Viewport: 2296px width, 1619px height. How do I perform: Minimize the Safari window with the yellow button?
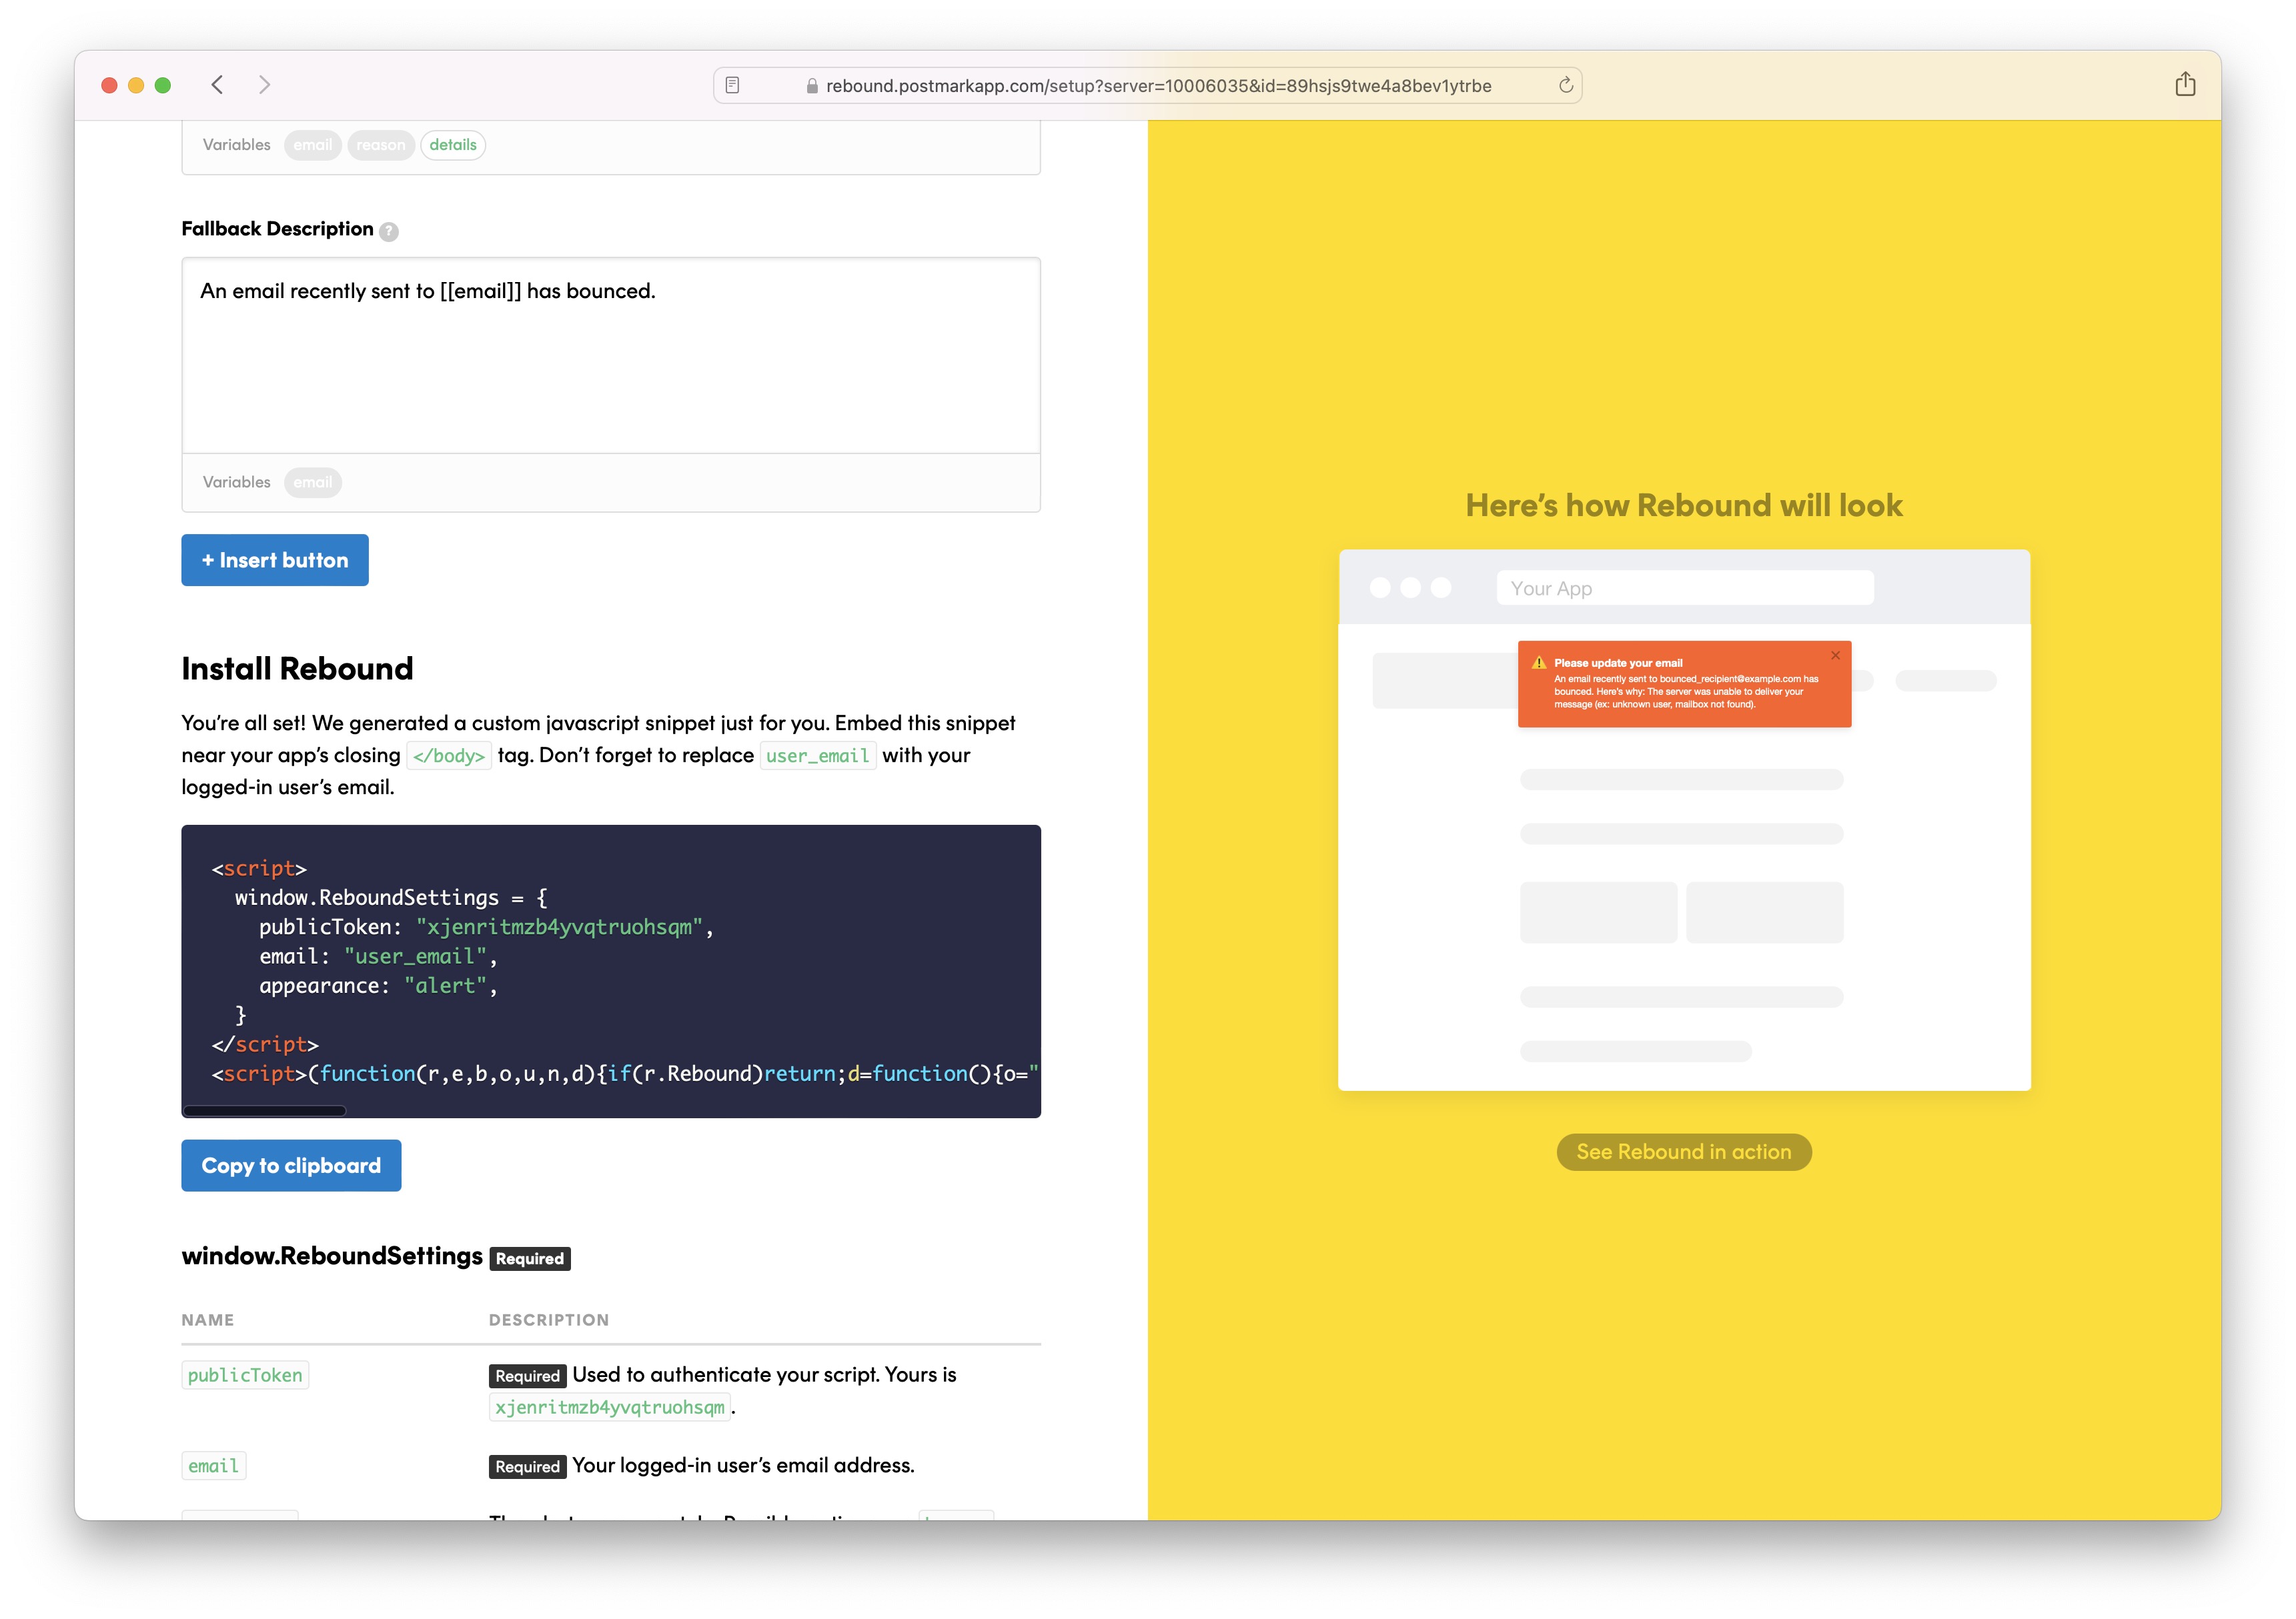click(136, 86)
